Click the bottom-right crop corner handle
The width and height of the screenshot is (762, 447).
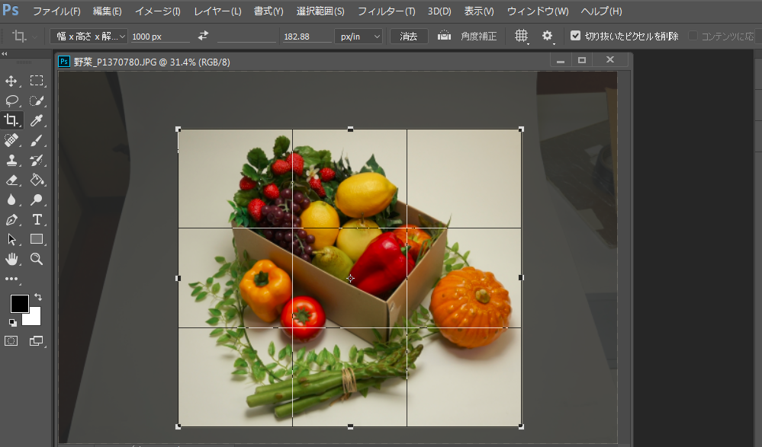521,426
